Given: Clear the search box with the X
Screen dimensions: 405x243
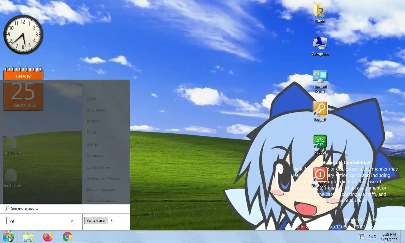Looking at the screenshot, I should click(72, 221).
